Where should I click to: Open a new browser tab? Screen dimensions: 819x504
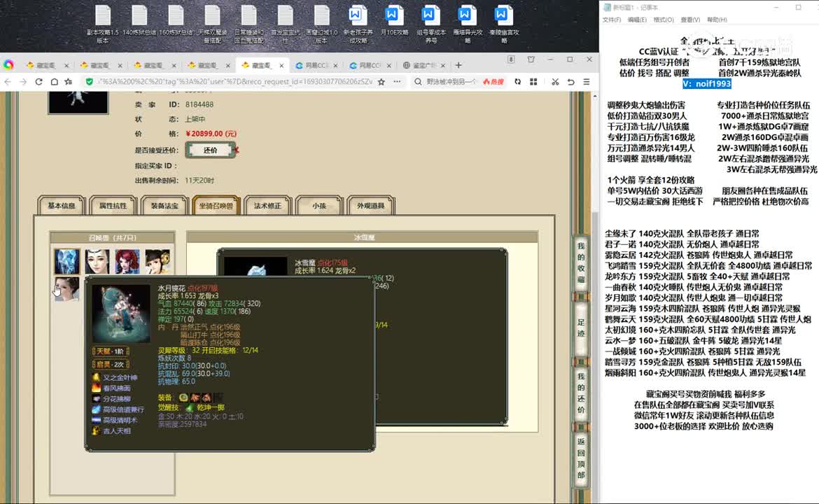coord(458,65)
